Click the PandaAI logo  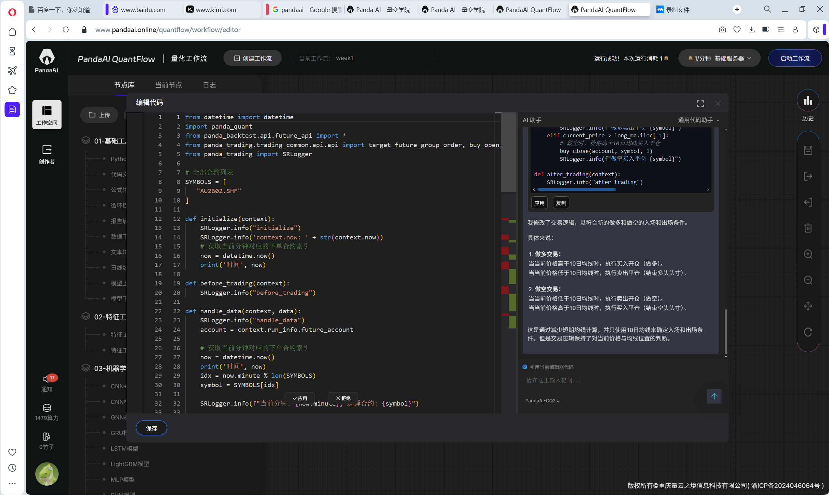pos(47,61)
